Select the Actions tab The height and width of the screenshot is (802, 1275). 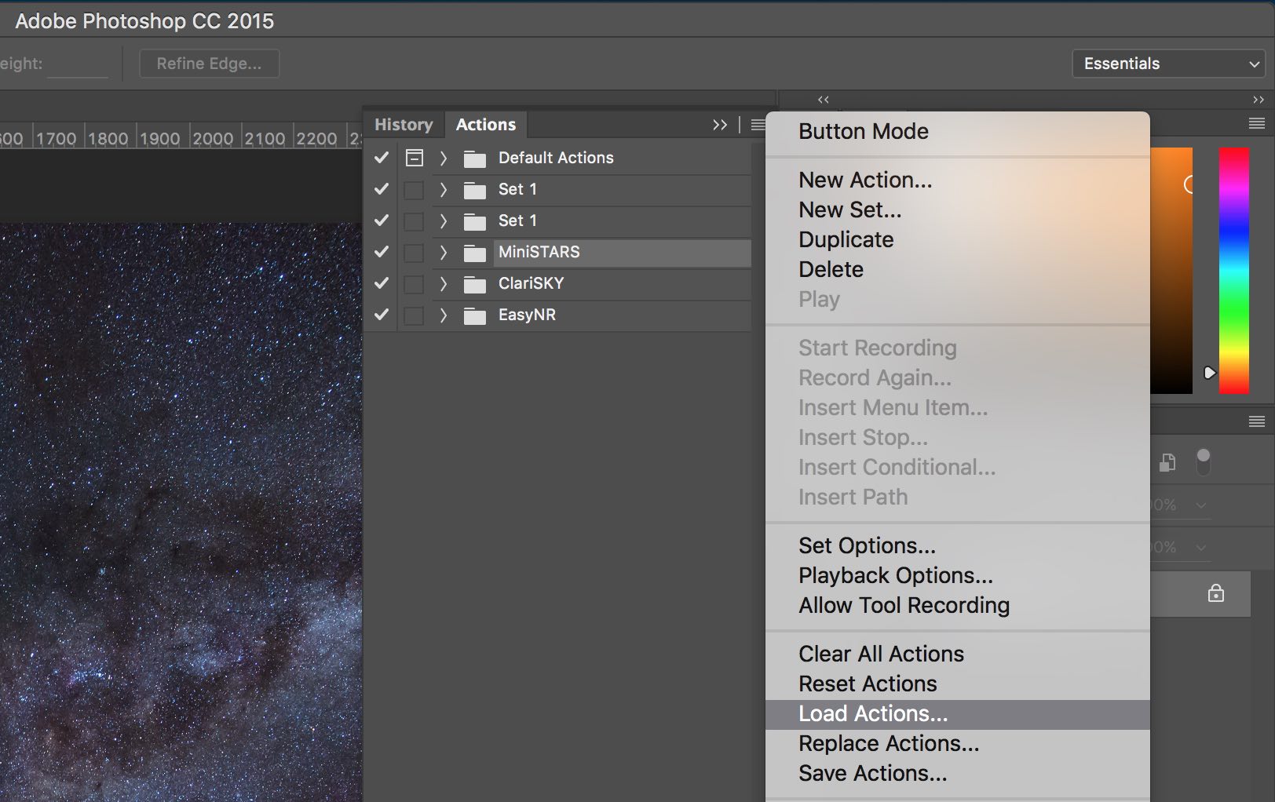486,125
